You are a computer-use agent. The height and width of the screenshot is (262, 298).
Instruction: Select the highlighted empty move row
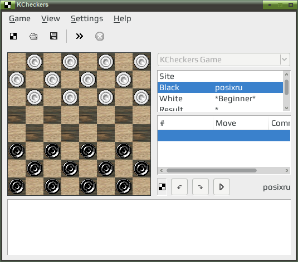click(x=224, y=136)
